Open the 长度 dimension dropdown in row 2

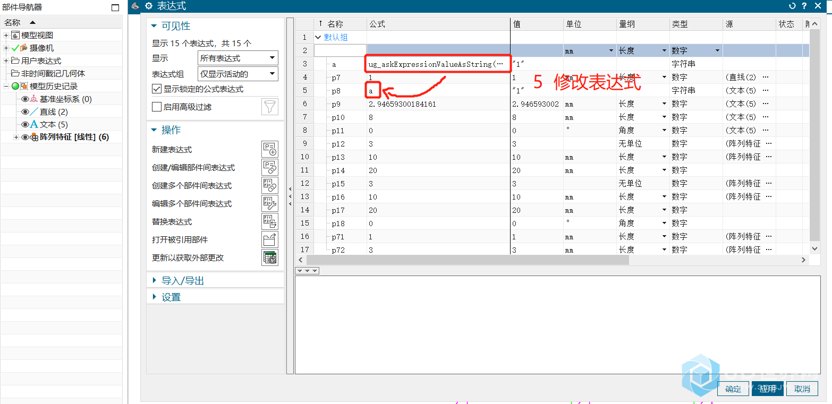(664, 51)
